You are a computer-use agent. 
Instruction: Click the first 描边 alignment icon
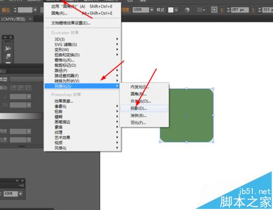click(14, 88)
